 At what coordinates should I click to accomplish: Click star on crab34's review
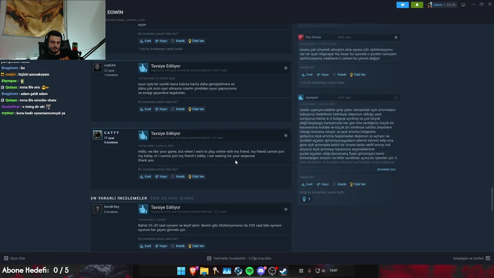click(286, 68)
